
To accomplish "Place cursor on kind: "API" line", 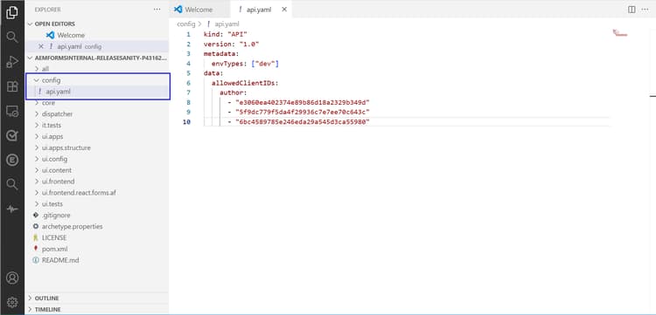I will [x=226, y=34].
